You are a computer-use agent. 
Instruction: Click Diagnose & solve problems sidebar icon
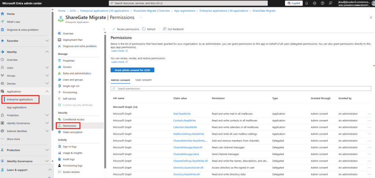[x=3, y=30]
